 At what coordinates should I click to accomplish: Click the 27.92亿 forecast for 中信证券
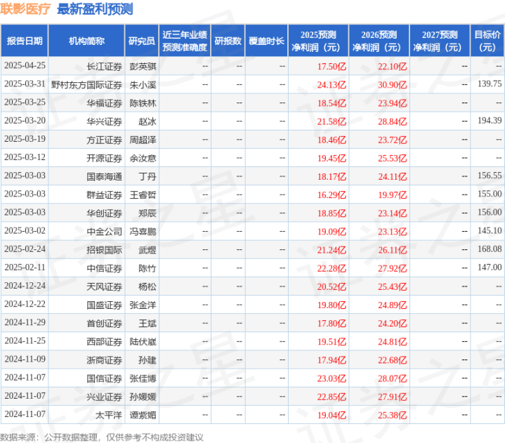click(x=393, y=268)
